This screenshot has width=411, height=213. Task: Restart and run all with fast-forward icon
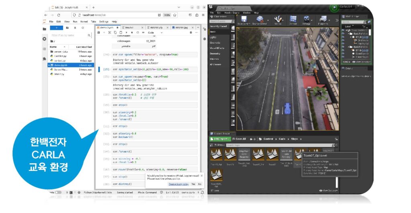coord(143,32)
